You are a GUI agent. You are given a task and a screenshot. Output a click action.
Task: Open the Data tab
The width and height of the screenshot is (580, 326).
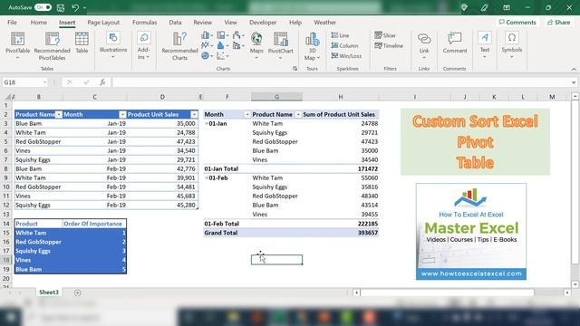pos(175,23)
